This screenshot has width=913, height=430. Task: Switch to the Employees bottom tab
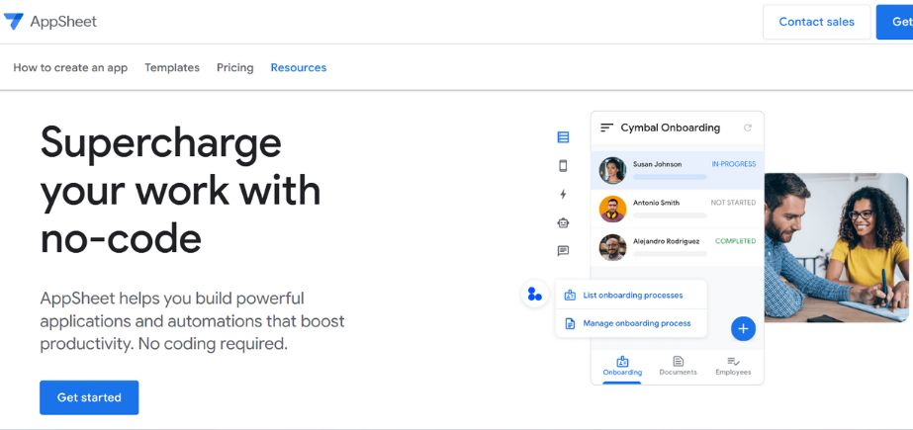[x=733, y=367]
